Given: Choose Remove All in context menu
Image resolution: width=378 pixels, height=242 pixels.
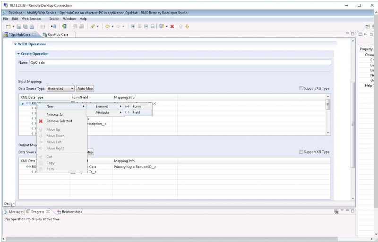Looking at the screenshot, I should coord(55,115).
